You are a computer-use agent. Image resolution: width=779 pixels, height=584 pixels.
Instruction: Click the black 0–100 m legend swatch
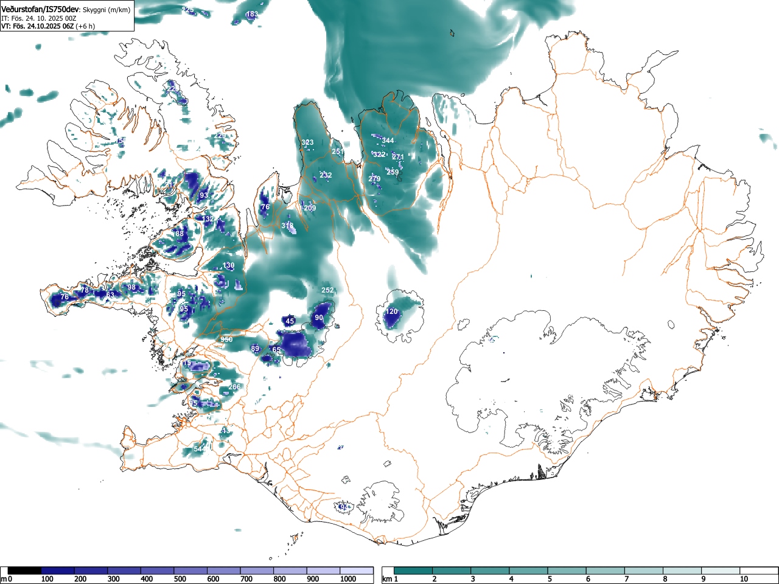pyautogui.click(x=25, y=571)
